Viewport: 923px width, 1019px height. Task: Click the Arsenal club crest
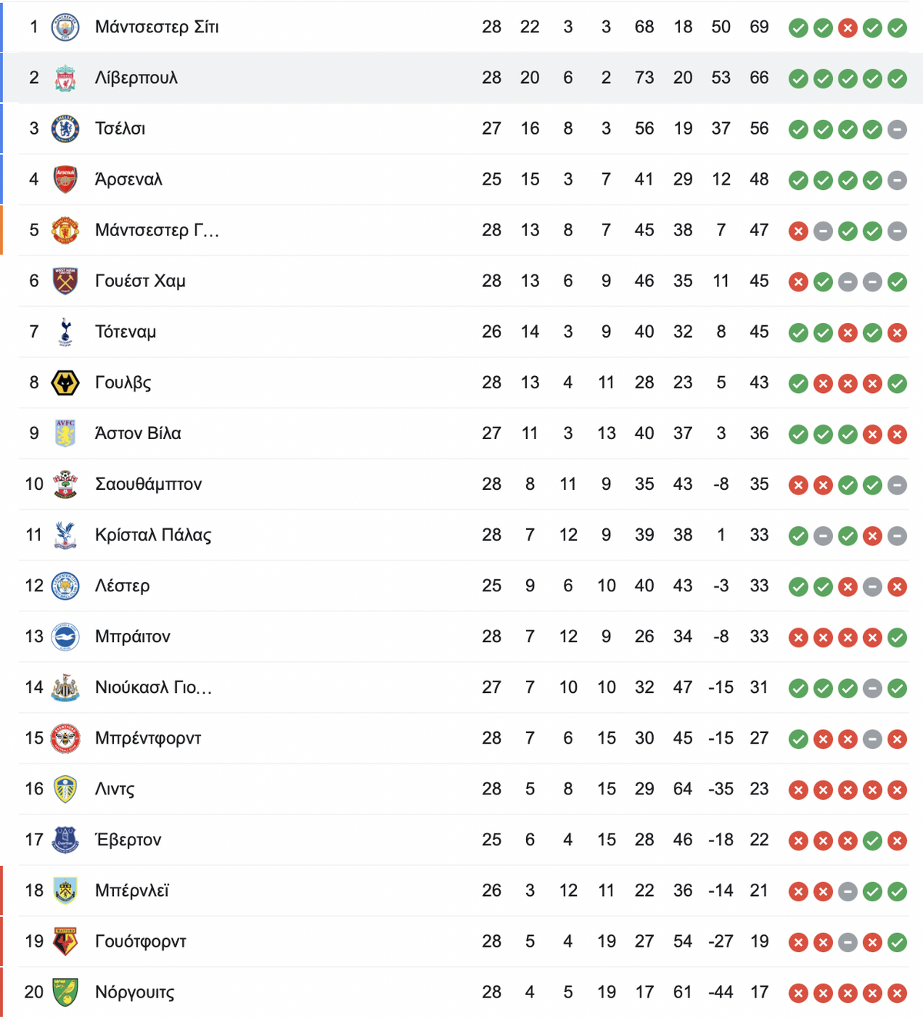(65, 179)
